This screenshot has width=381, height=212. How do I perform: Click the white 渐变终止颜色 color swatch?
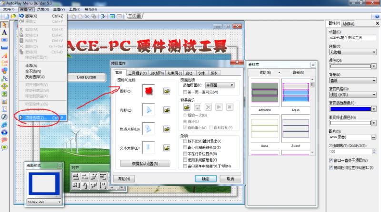coord(350,123)
